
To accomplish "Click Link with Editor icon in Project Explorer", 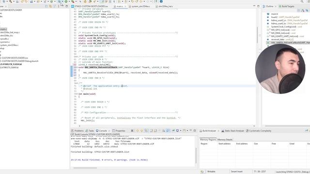I will click(50, 6).
